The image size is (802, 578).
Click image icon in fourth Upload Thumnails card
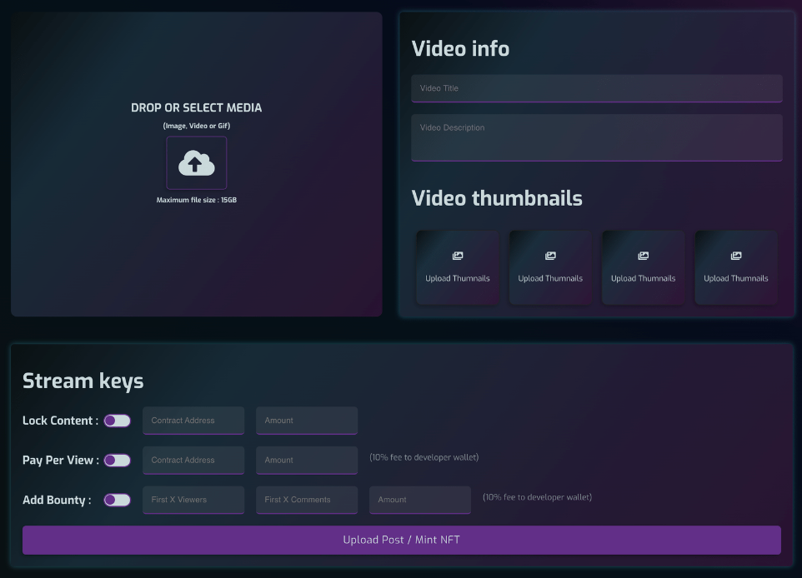point(736,256)
